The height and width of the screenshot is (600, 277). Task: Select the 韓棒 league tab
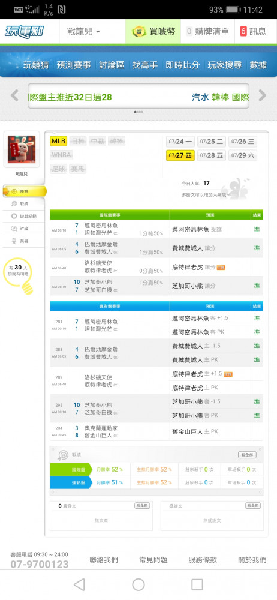coord(116,141)
